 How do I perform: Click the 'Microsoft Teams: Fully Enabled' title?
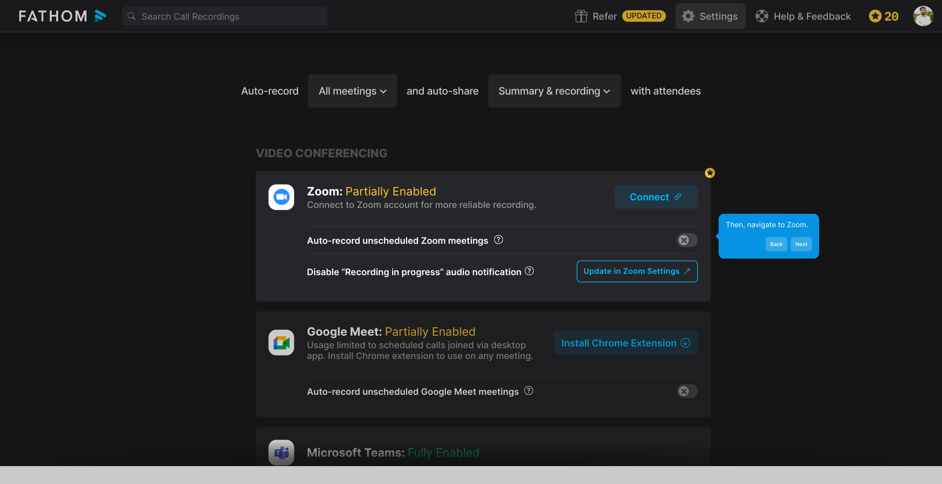(x=393, y=453)
